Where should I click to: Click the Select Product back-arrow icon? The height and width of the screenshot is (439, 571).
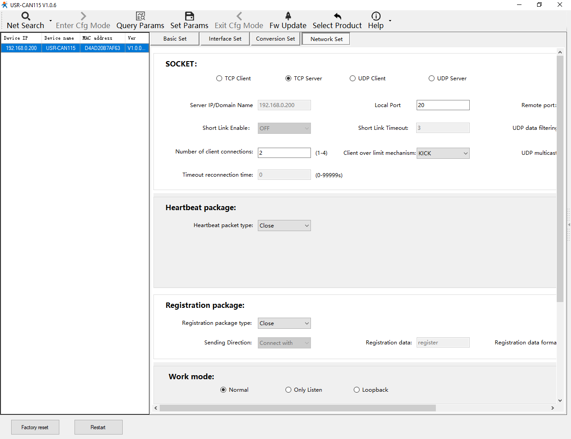[x=337, y=17]
